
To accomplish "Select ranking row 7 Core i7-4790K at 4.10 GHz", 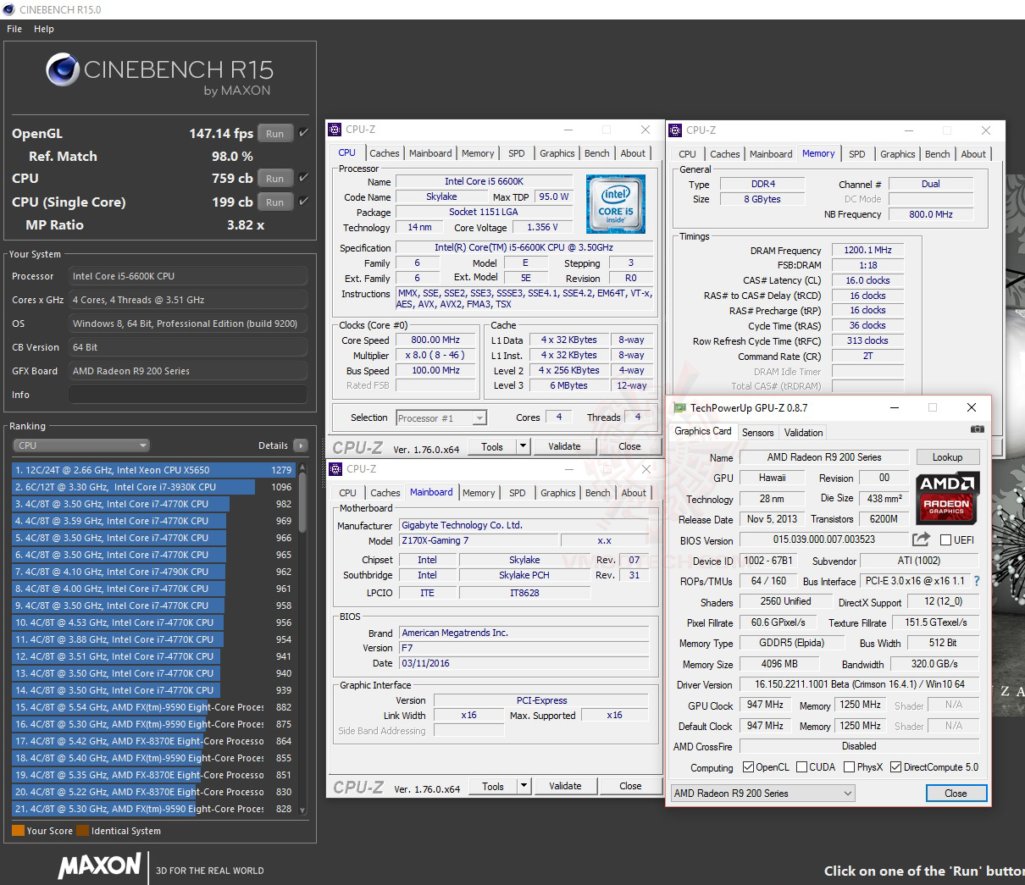I will pyautogui.click(x=152, y=572).
